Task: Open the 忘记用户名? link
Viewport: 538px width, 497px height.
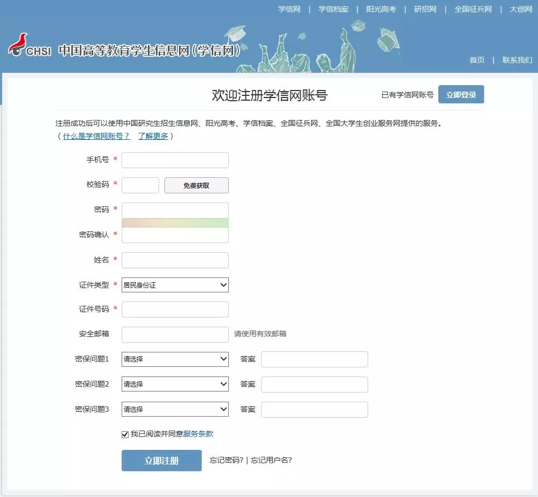Action: (x=271, y=460)
